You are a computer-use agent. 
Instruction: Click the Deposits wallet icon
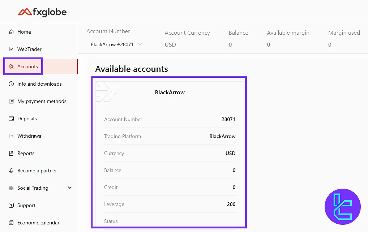coord(11,119)
